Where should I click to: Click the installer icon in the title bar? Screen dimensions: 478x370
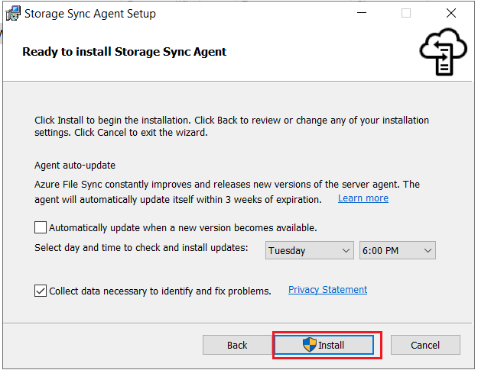tap(11, 14)
